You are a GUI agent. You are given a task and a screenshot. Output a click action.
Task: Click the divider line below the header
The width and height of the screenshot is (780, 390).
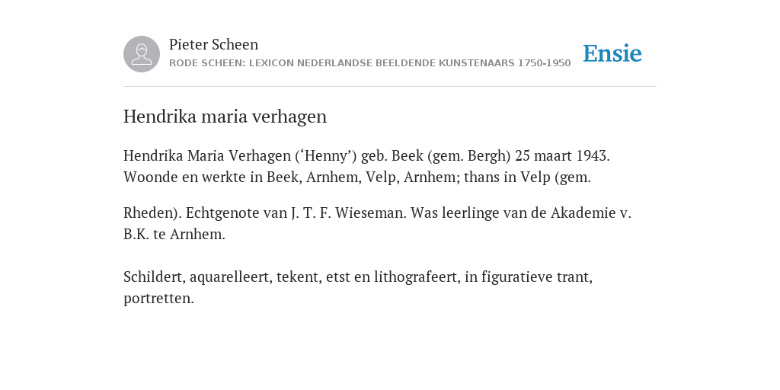(x=390, y=87)
